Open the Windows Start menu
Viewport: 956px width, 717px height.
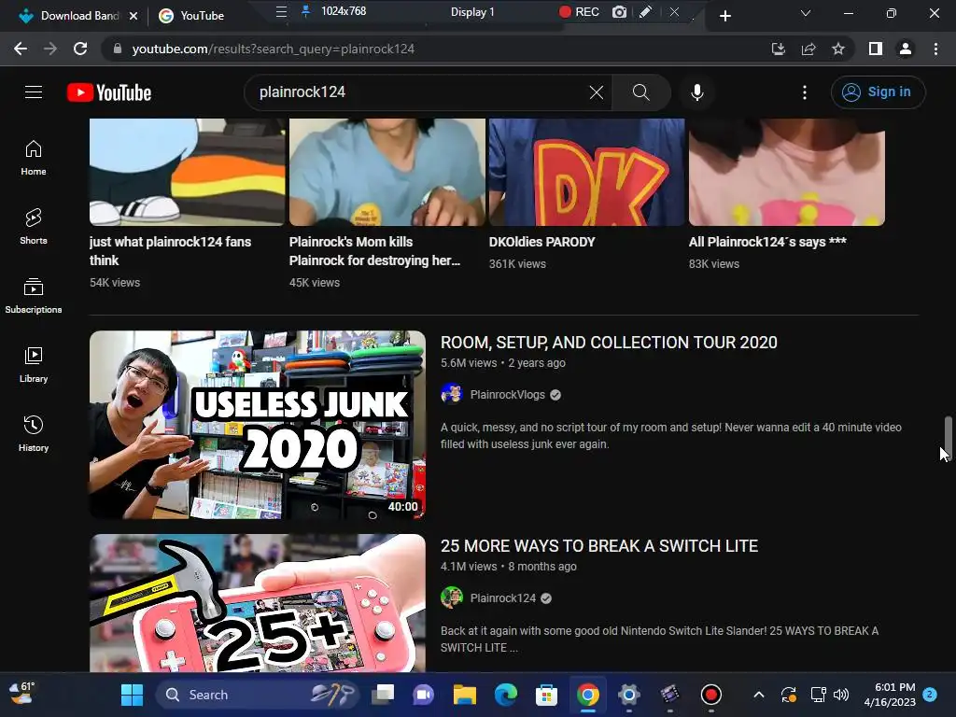[133, 695]
